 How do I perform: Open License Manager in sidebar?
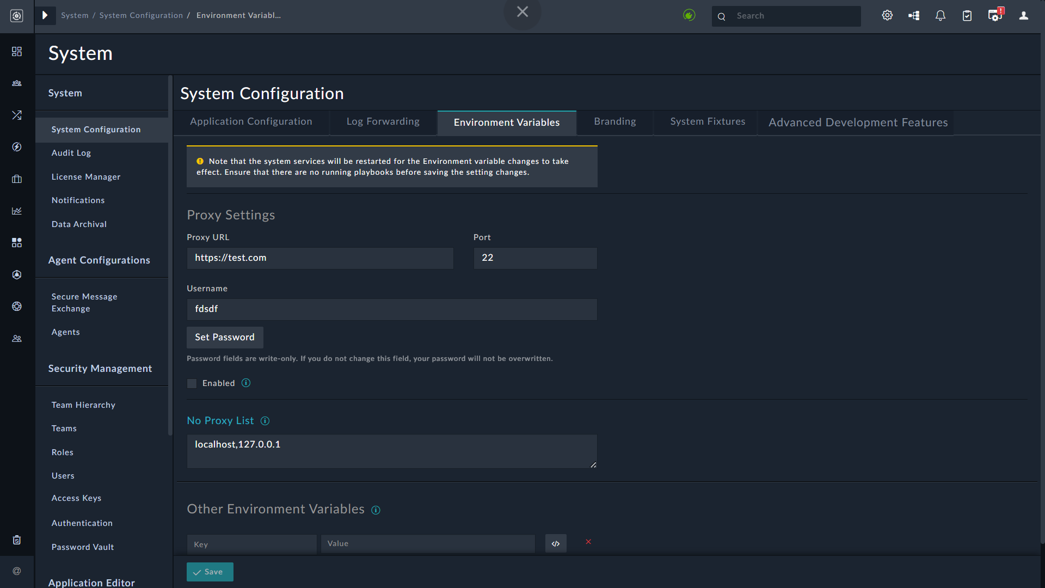[x=86, y=177]
